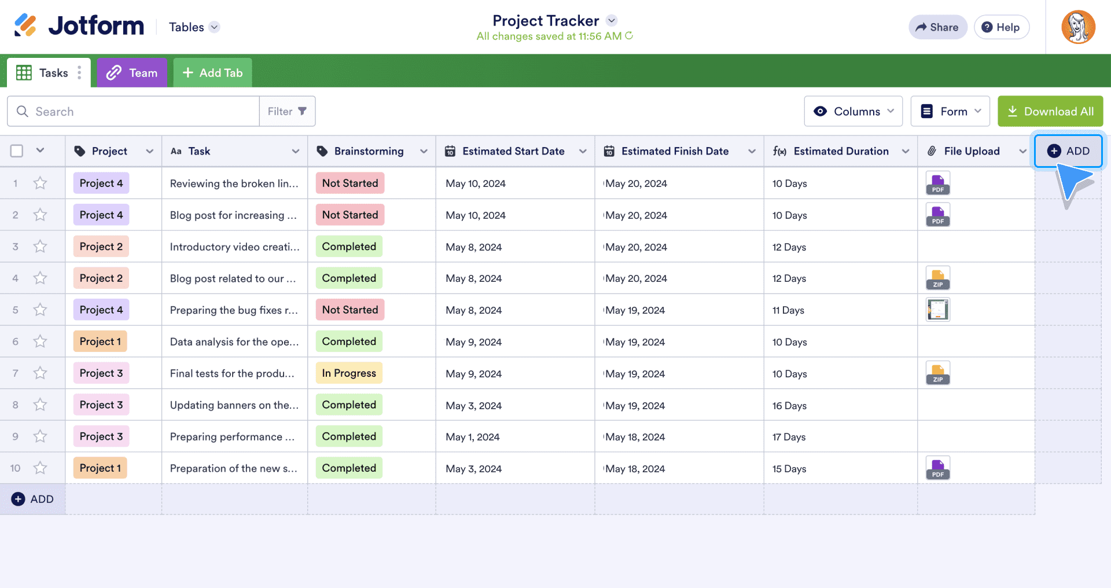Switch to the Team tab

coord(132,73)
